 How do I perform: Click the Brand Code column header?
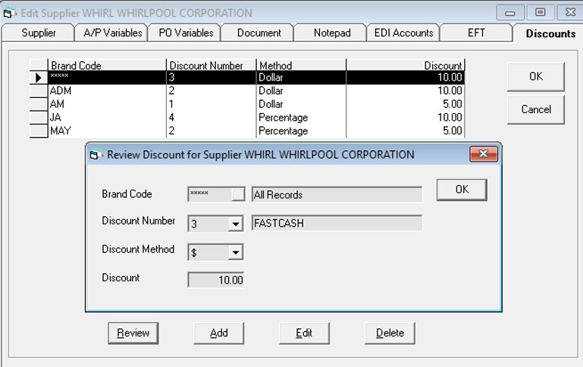point(107,65)
